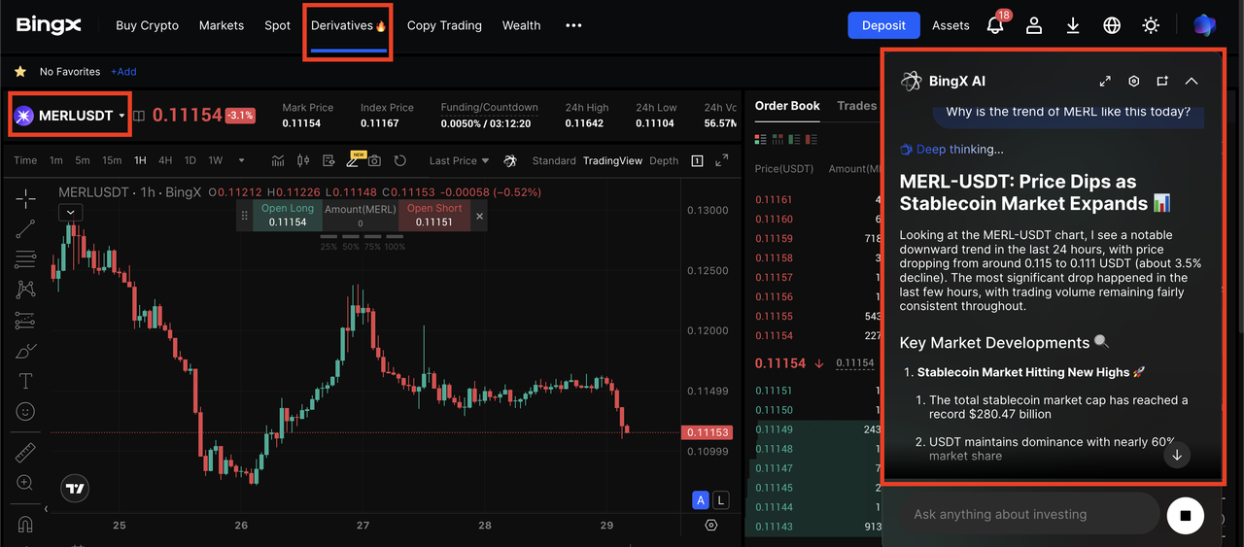Open the Buy Crypto menu
The width and height of the screenshot is (1244, 547).
(147, 25)
